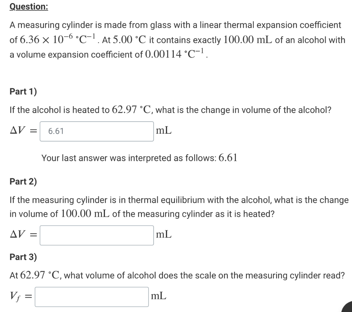Focus the final answer field for Part 3
This screenshot has height=312, width=352.
(x=91, y=296)
